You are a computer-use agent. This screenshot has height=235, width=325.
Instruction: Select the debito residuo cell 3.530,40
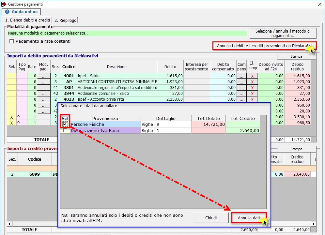(x=298, y=117)
